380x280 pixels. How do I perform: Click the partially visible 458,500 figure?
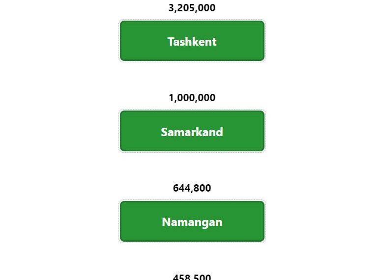(x=192, y=277)
